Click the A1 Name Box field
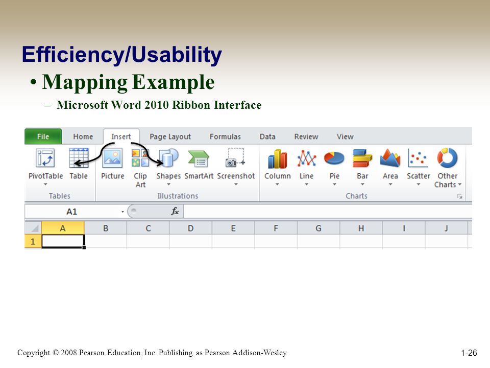This screenshot has height=368, width=490. click(72, 212)
